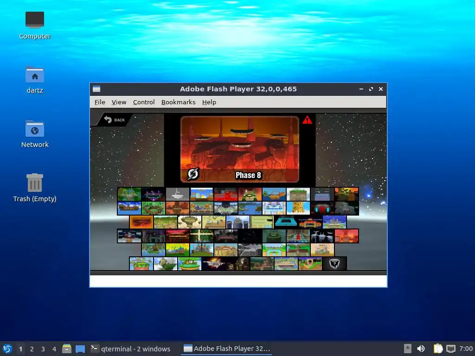Select the green stage with golden cross
The width and height of the screenshot is (475, 356).
(202, 236)
